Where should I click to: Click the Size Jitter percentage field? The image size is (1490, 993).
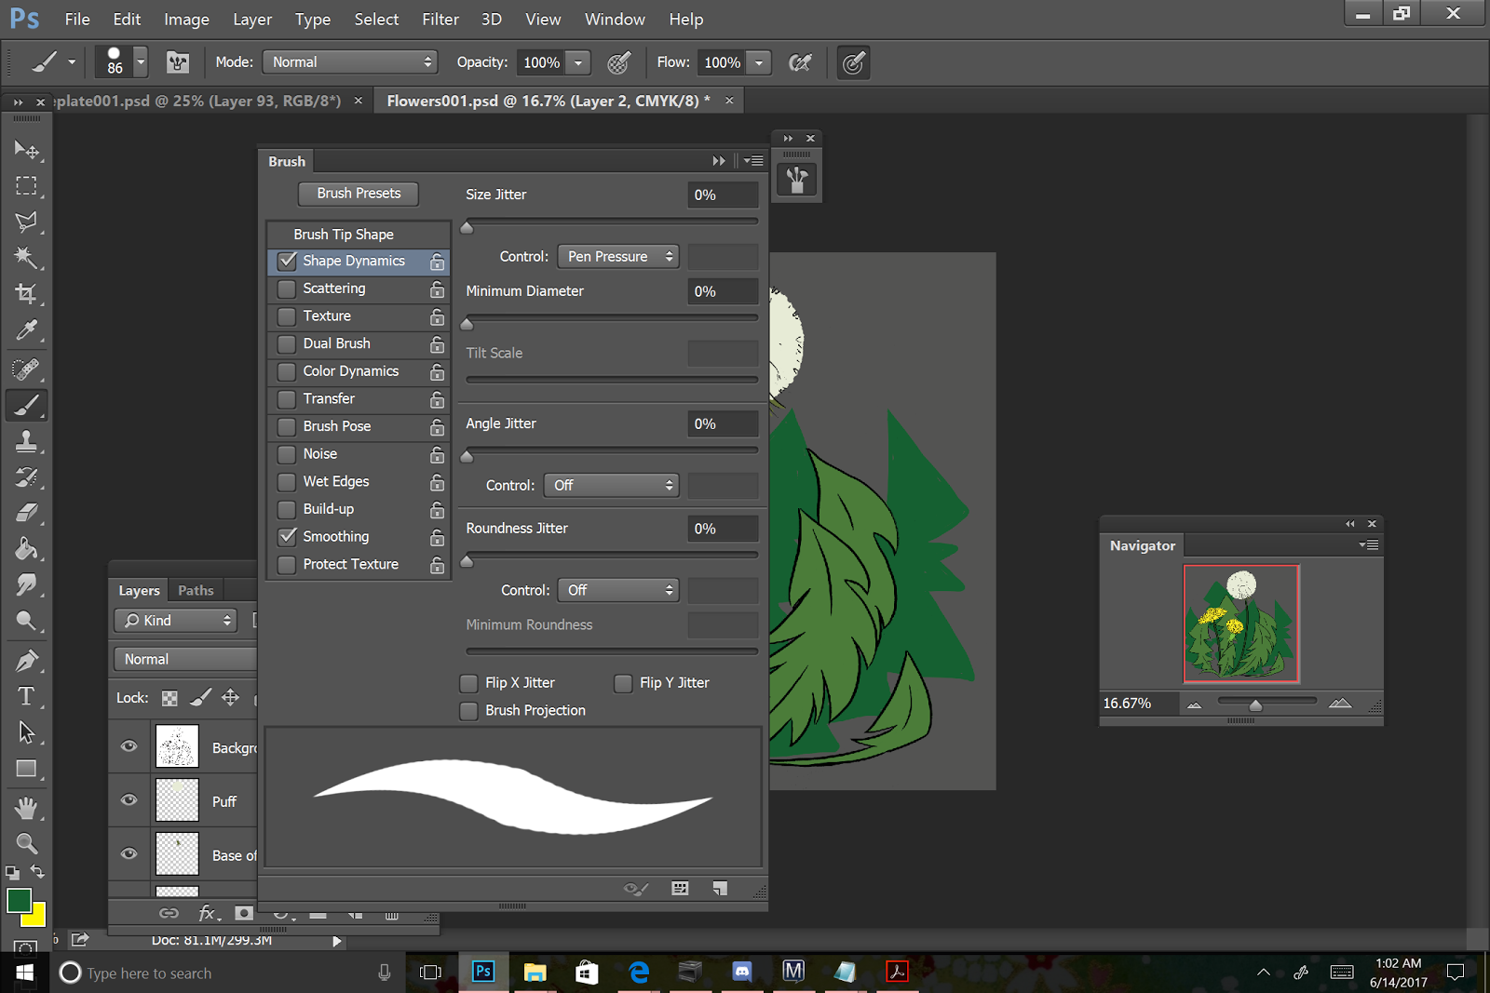point(722,195)
